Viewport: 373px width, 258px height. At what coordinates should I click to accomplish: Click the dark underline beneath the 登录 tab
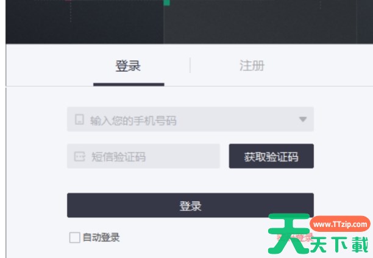129,85
